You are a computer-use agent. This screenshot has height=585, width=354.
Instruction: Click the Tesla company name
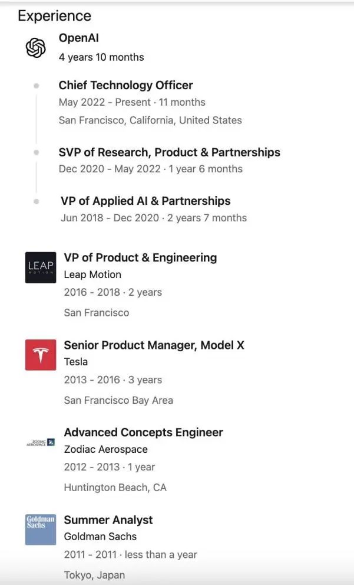point(76,361)
